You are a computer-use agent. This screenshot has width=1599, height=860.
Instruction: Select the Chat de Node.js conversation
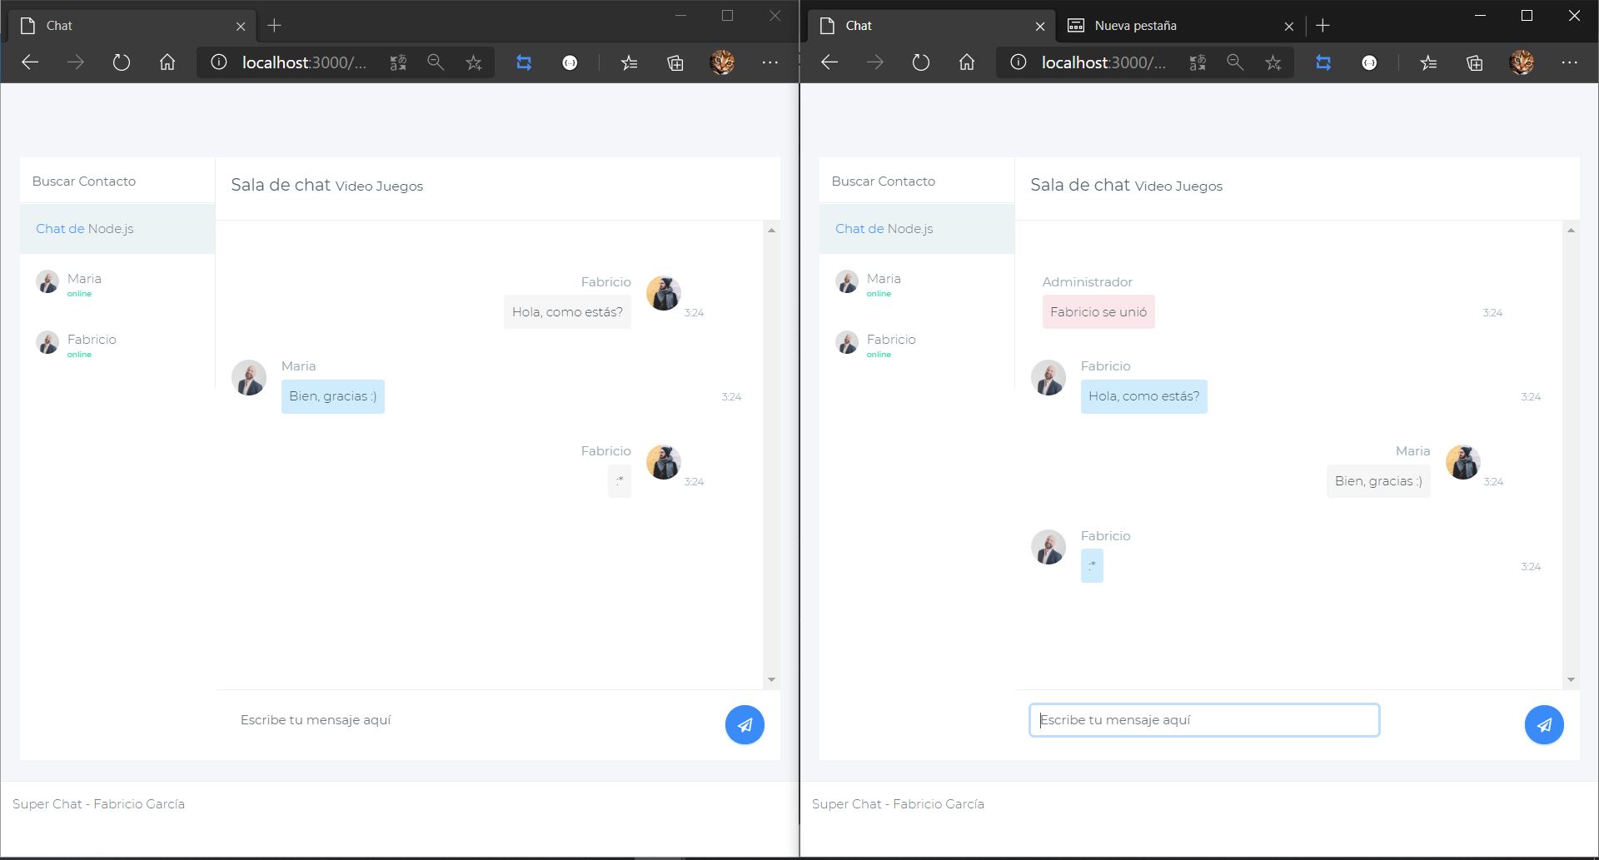pos(84,228)
